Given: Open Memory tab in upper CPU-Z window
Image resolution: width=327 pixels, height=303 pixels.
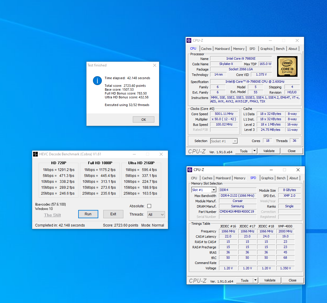Looking at the screenshot, I should [238, 49].
